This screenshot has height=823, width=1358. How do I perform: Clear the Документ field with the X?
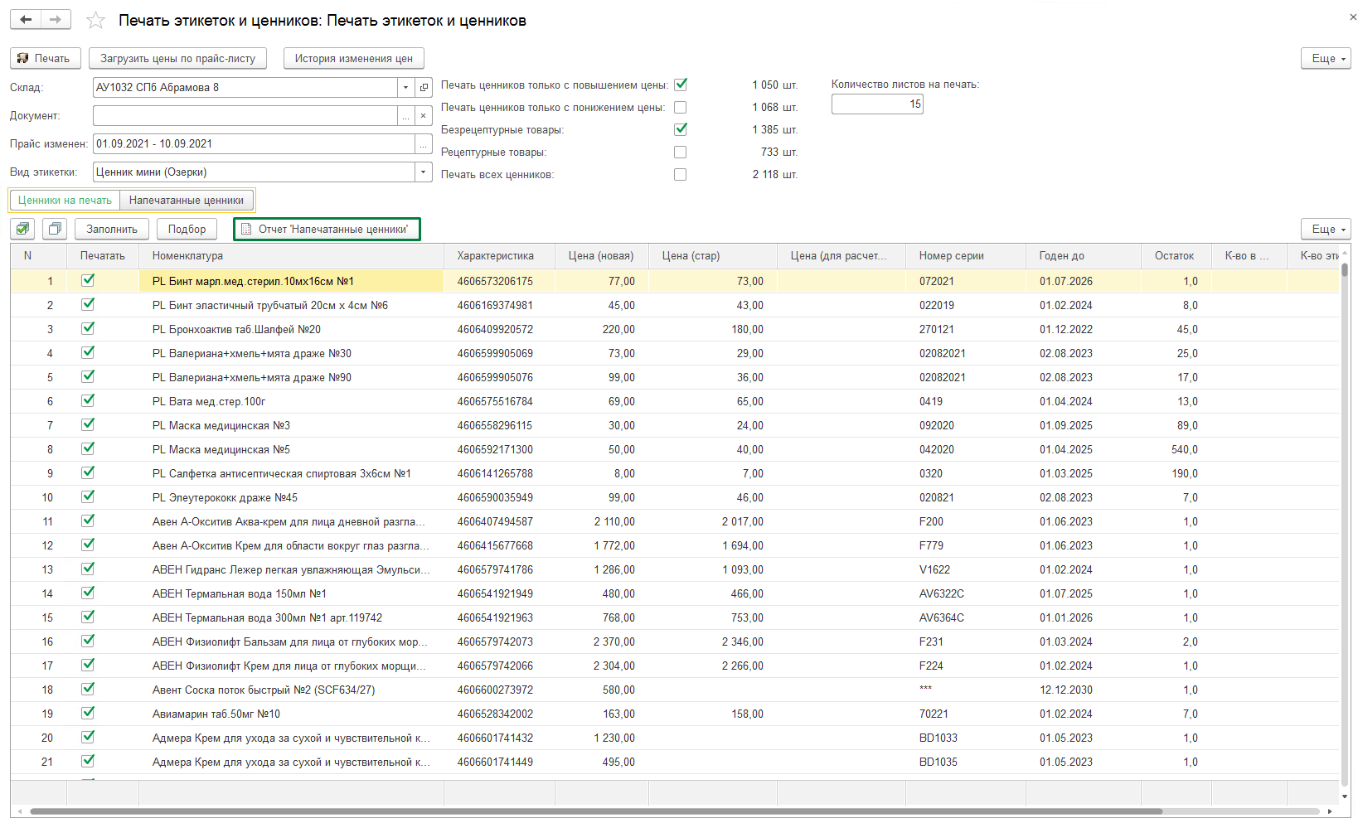424,116
